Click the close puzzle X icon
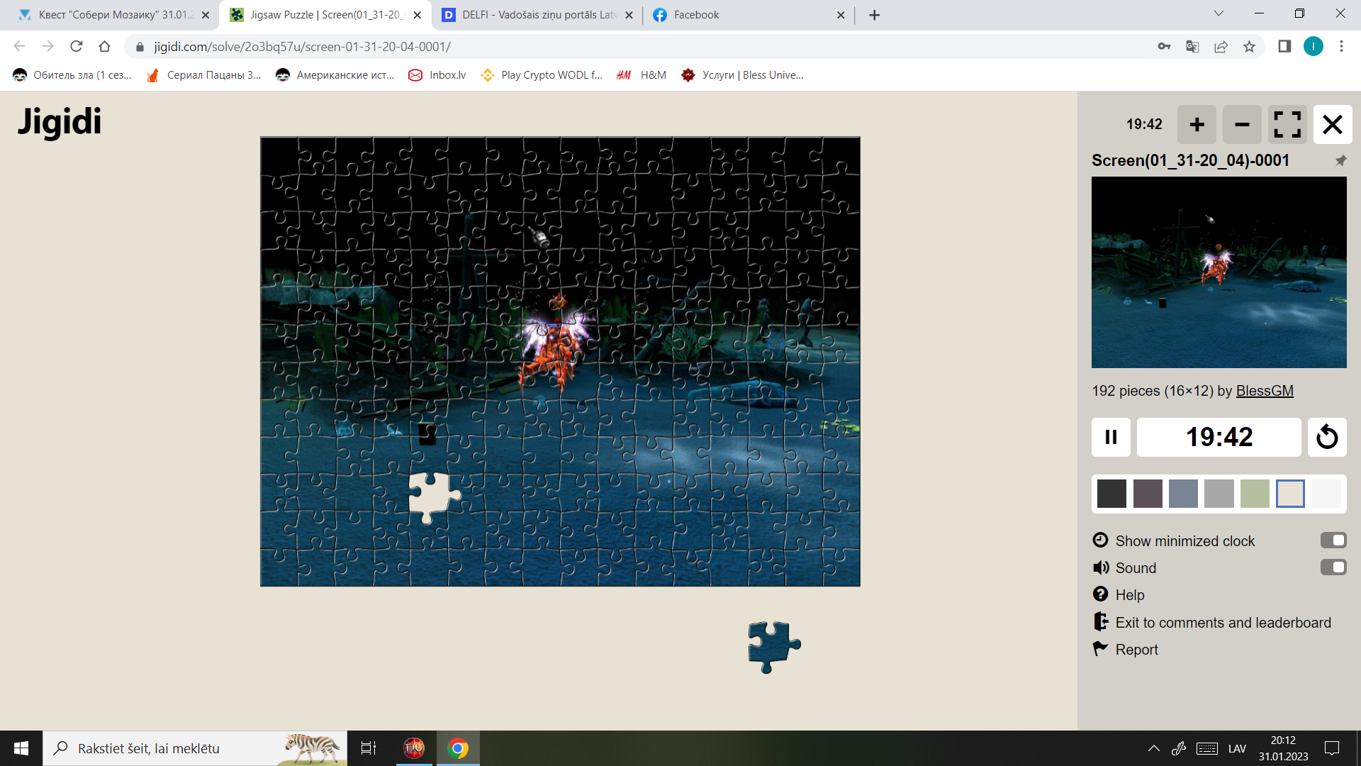The width and height of the screenshot is (1361, 766). pyautogui.click(x=1332, y=124)
